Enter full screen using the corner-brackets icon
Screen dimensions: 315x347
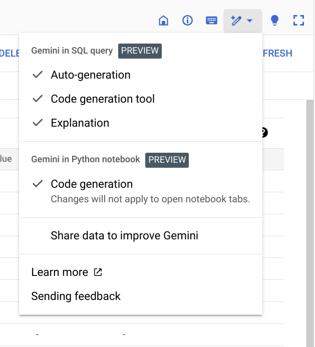tap(298, 21)
